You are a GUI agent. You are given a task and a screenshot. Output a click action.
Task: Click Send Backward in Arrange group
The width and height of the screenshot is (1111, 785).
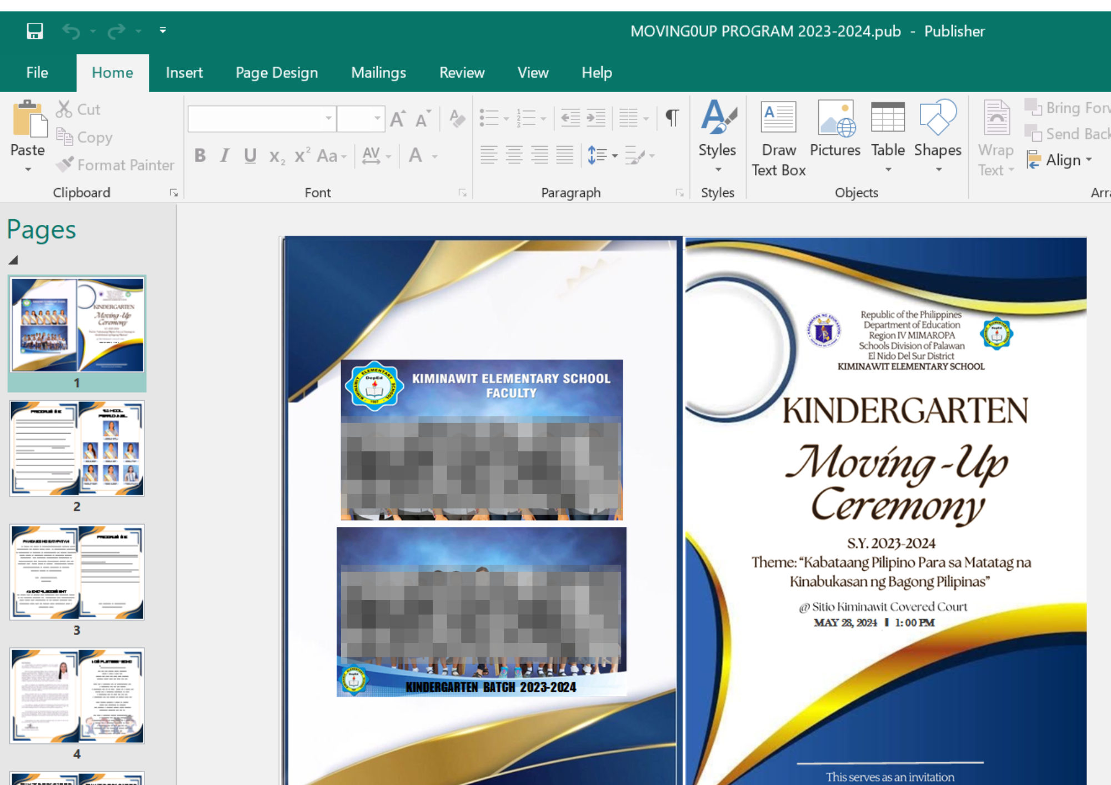[x=1067, y=134]
